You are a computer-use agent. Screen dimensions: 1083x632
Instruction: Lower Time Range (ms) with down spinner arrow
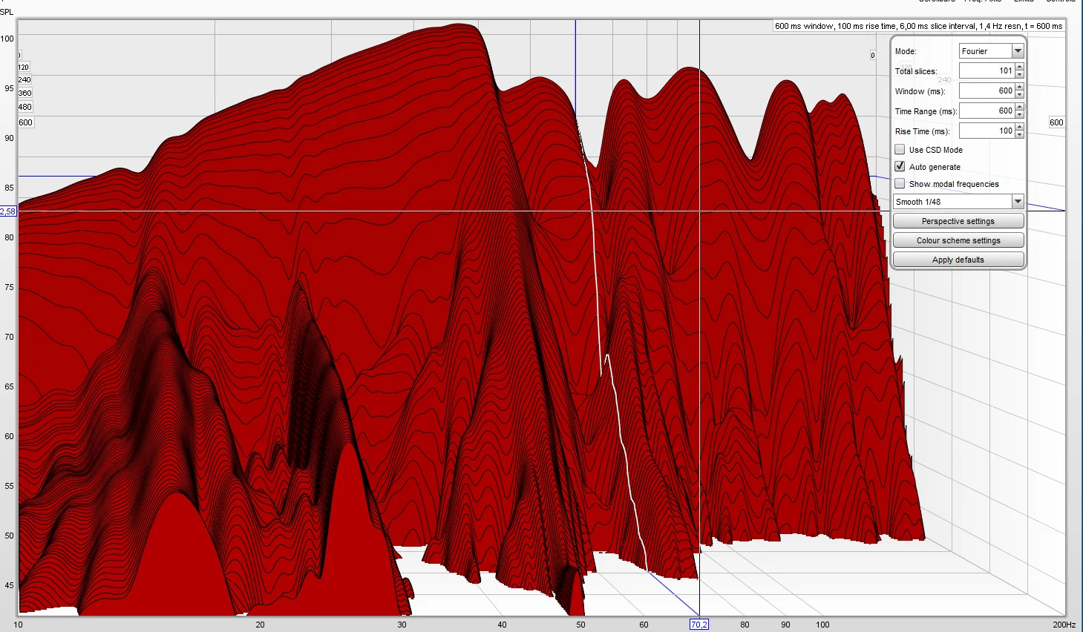[1020, 114]
